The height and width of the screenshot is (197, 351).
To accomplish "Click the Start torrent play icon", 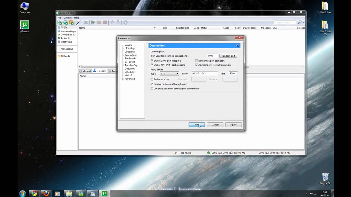I will point(93,22).
